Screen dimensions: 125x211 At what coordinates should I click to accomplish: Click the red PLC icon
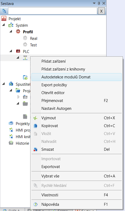(x=18, y=51)
